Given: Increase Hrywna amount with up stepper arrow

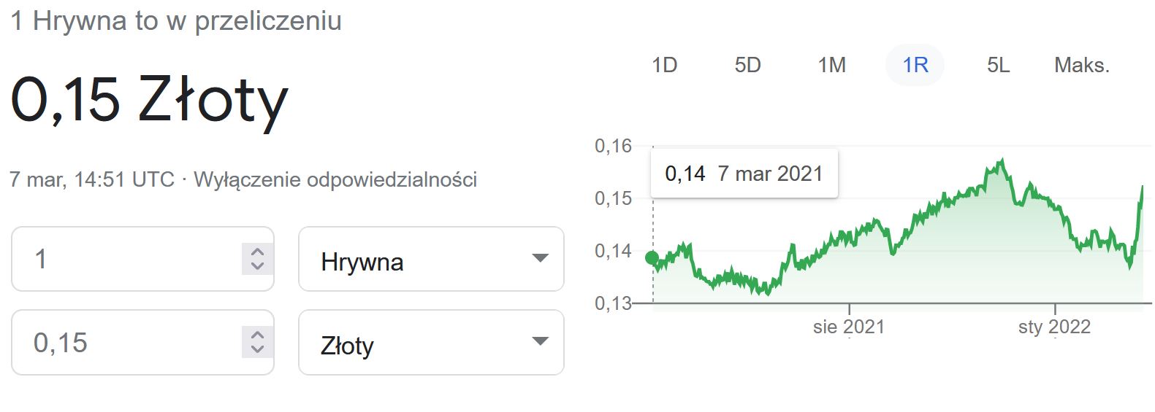Looking at the screenshot, I should (257, 252).
